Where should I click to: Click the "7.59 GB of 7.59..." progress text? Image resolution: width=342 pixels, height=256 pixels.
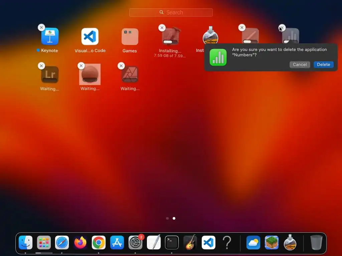coord(170,56)
